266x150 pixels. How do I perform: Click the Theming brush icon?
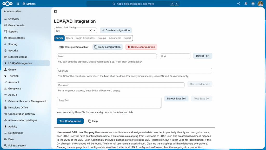click(x=5, y=76)
